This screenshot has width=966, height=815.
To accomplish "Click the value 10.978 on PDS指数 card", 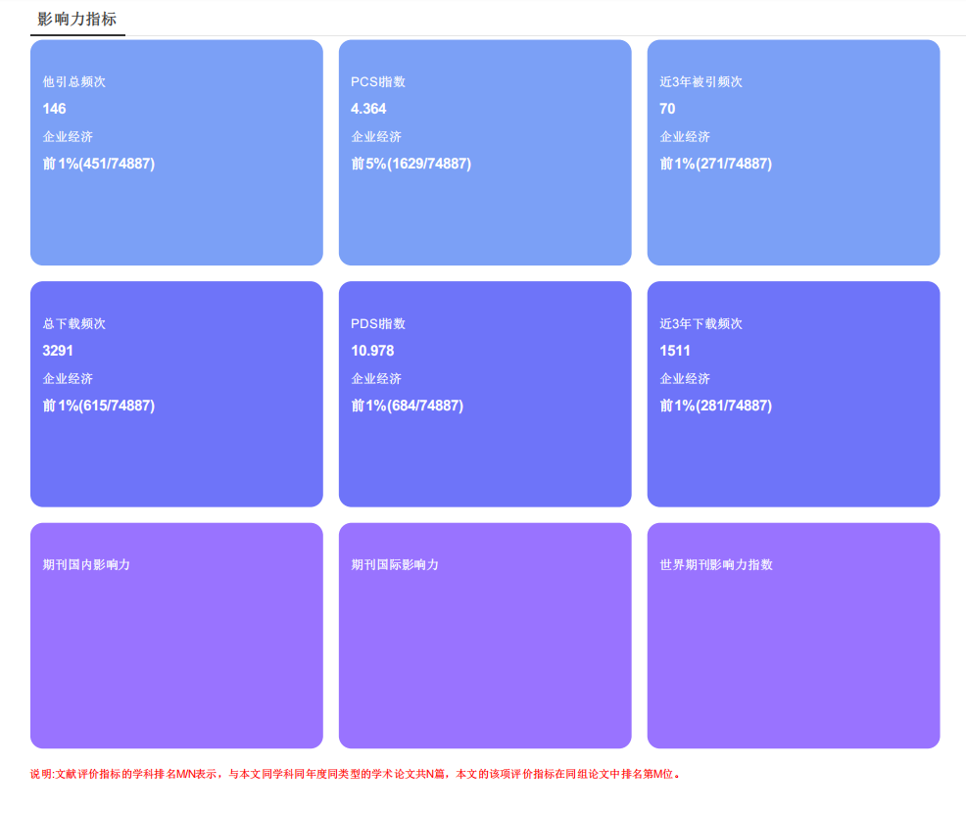I will tap(370, 350).
